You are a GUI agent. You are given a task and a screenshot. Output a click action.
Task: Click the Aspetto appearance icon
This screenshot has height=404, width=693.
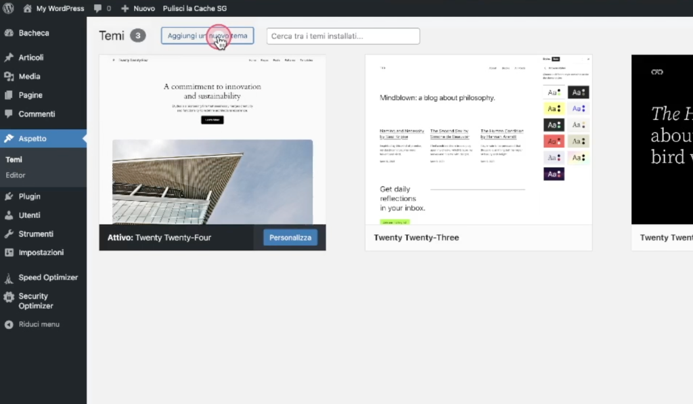pyautogui.click(x=8, y=139)
